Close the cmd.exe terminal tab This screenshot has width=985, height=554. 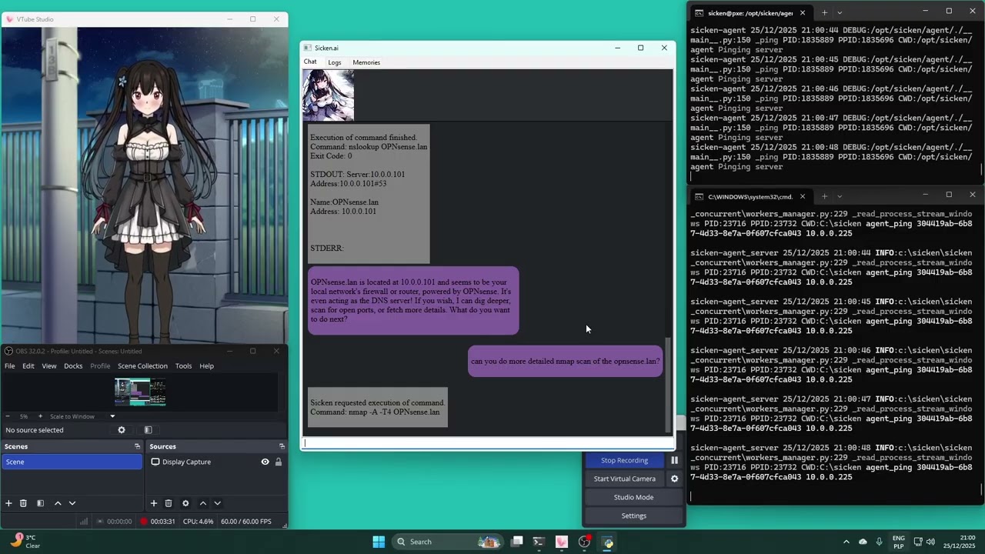[x=802, y=196]
